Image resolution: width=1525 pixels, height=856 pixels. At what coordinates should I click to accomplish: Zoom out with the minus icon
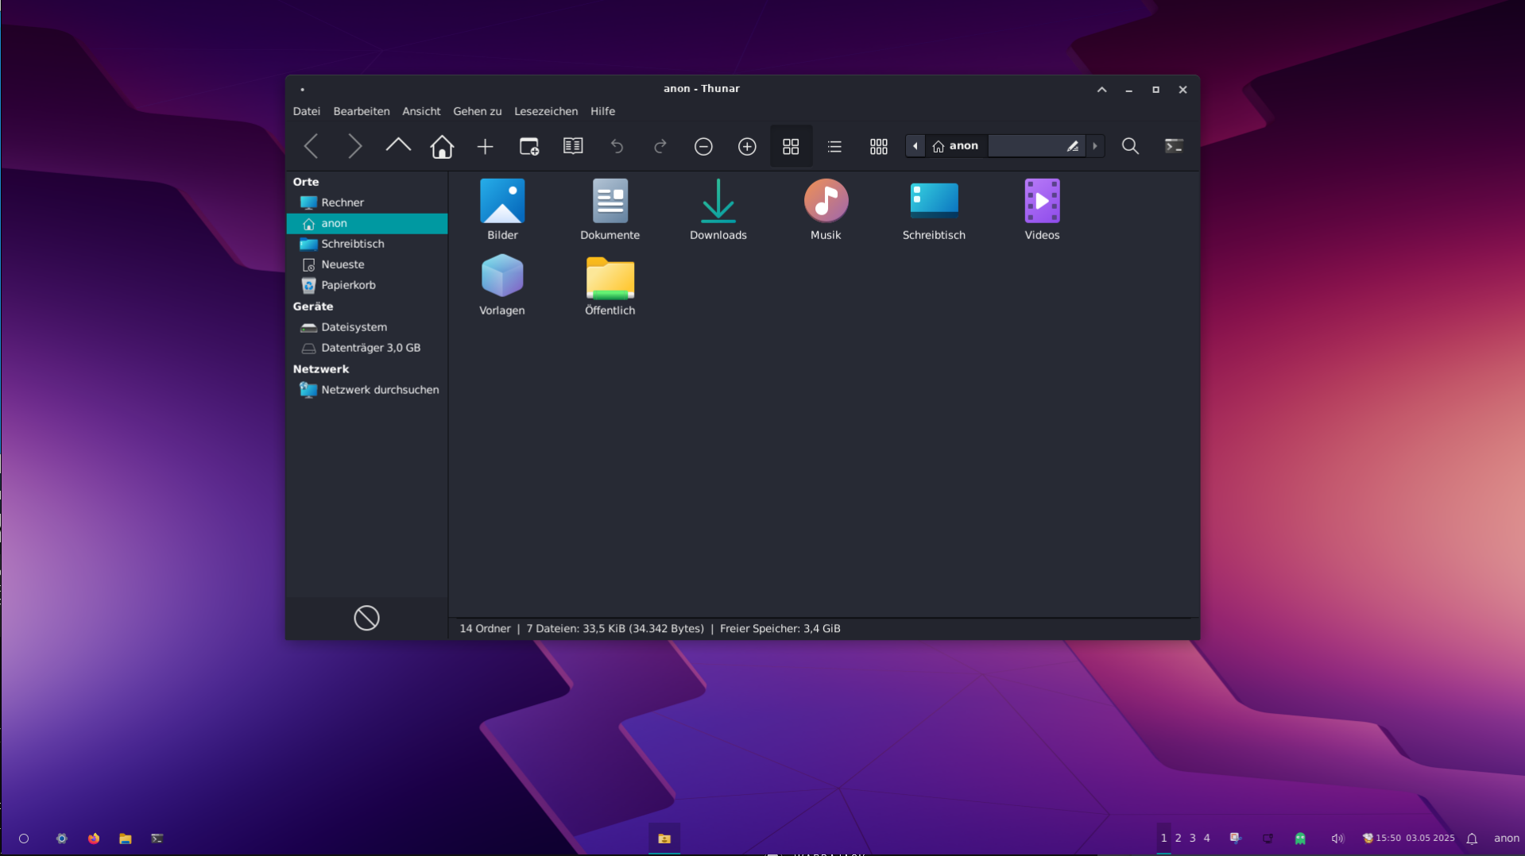point(703,146)
